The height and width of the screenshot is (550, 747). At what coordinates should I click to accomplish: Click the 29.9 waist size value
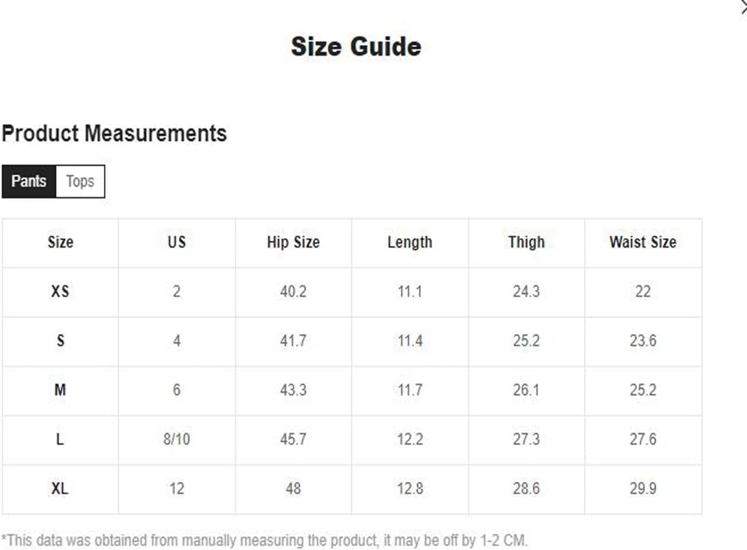(643, 488)
